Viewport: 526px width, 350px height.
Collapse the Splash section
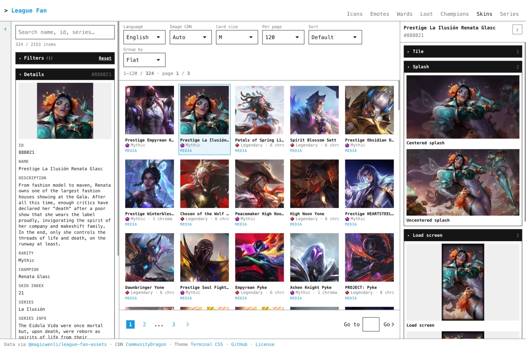point(463,67)
